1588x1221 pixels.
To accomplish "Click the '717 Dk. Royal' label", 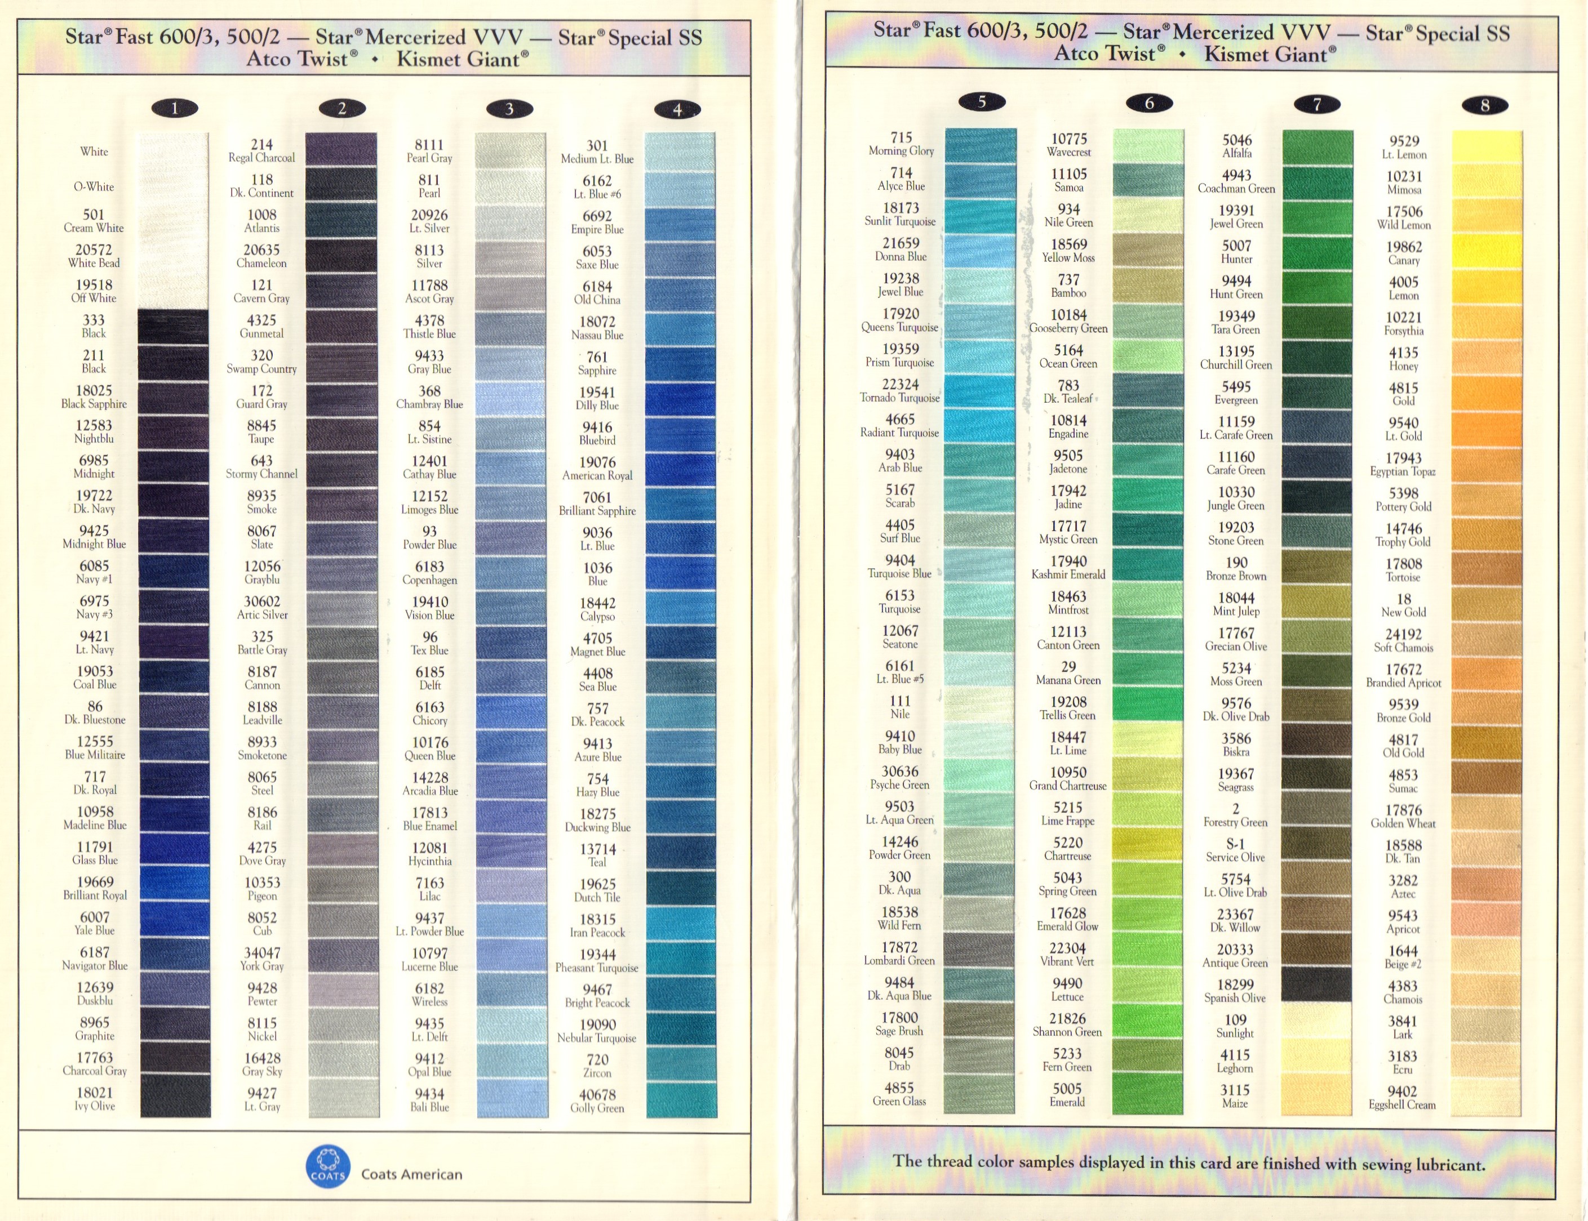I will [x=95, y=783].
